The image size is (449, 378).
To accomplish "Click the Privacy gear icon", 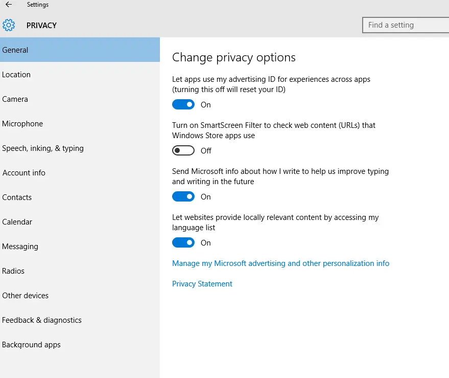I will pos(9,25).
